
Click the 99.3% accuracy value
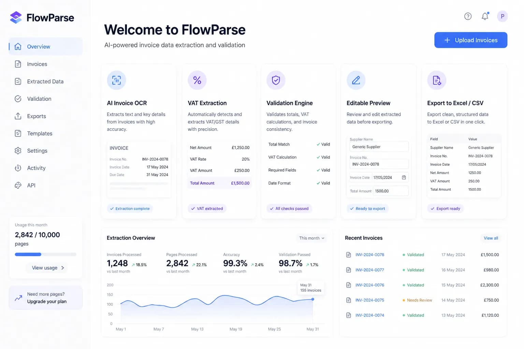coord(235,263)
